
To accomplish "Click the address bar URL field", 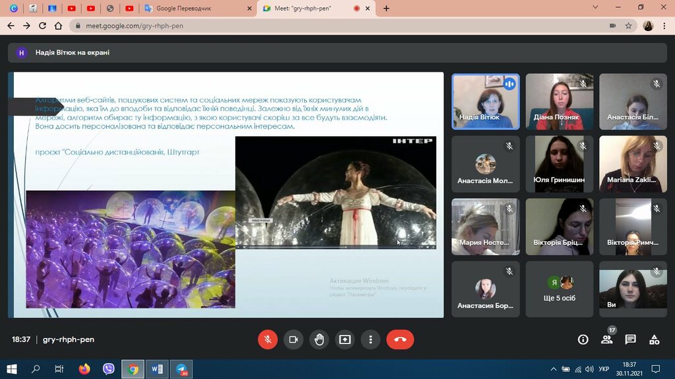I will coord(330,26).
